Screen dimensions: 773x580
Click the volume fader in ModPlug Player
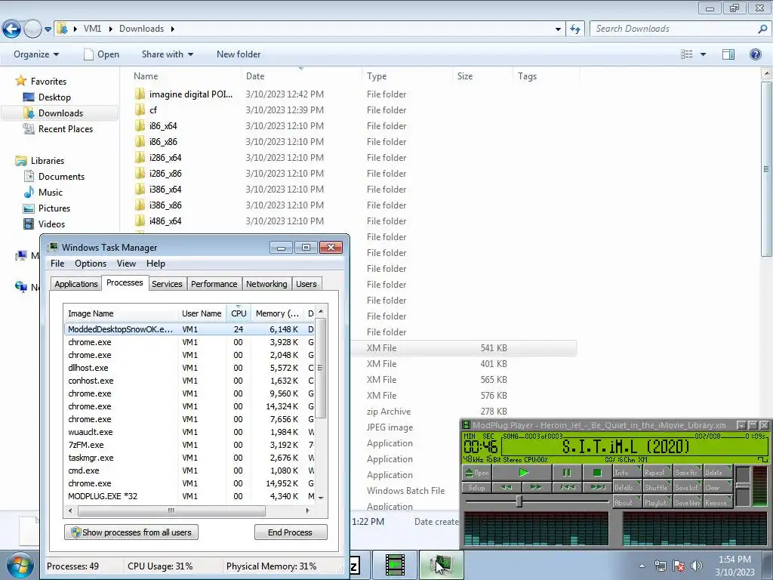pyautogui.click(x=743, y=486)
